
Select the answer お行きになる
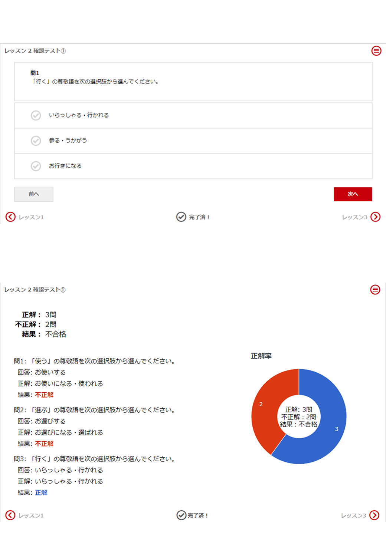[65, 166]
